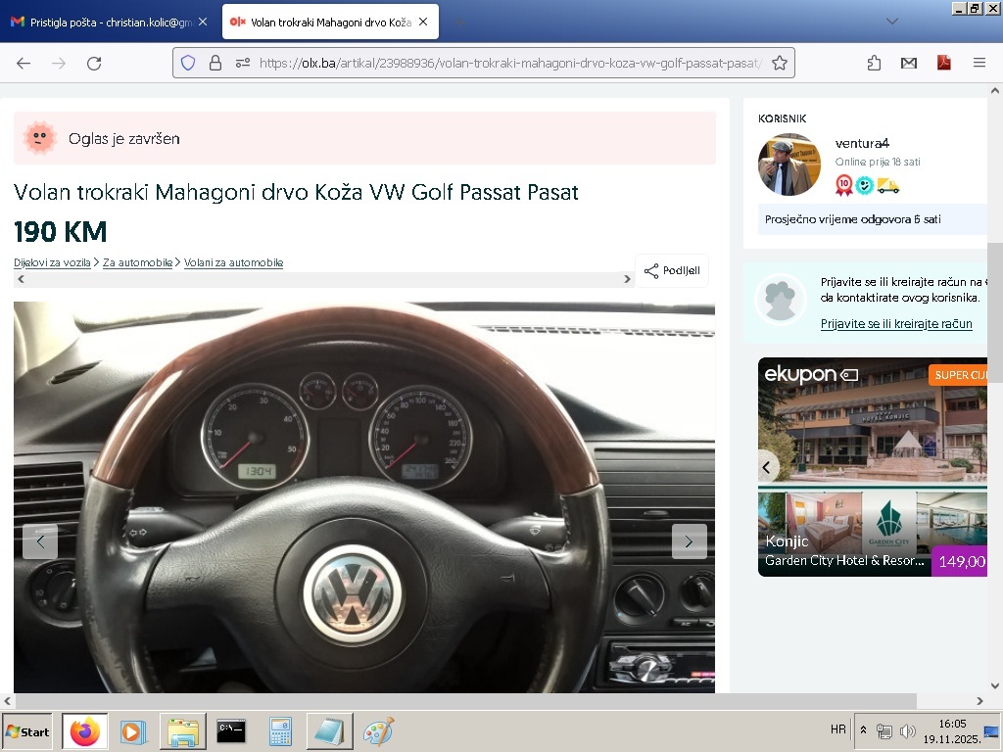Click the green smiley badge icon
The height and width of the screenshot is (752, 1003).
[865, 185]
